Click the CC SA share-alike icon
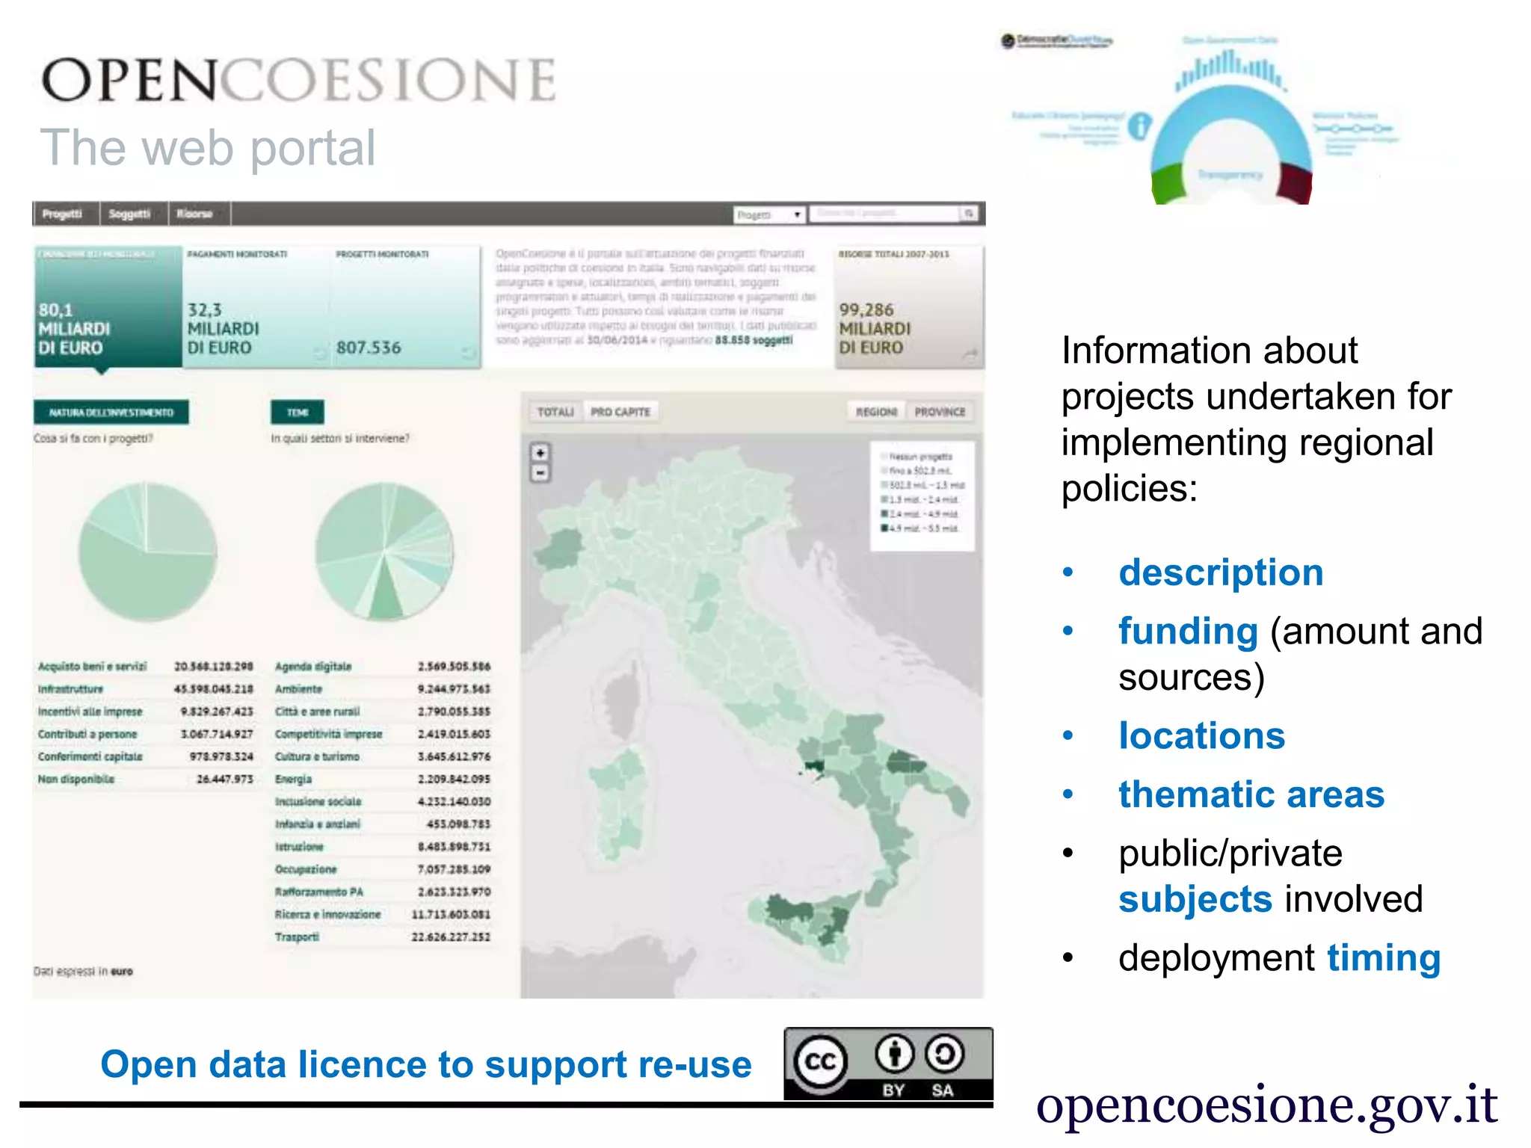The width and height of the screenshot is (1531, 1148). point(944,1054)
